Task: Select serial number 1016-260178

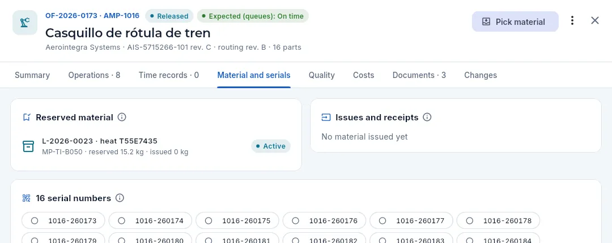Action: click(499, 221)
